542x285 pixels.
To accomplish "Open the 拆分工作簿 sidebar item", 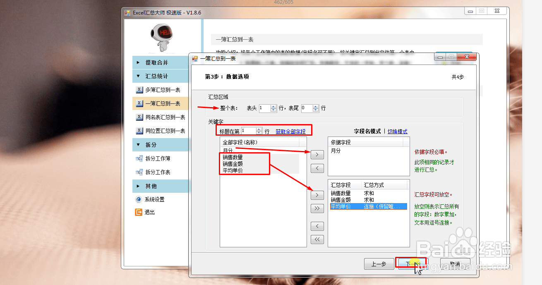I will point(158,158).
